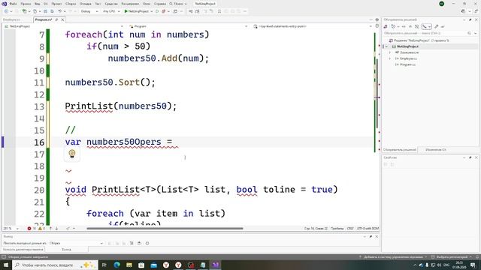The width and height of the screenshot is (481, 270).
Task: Go to the previous issue with the up arrow
Action: tap(50, 228)
